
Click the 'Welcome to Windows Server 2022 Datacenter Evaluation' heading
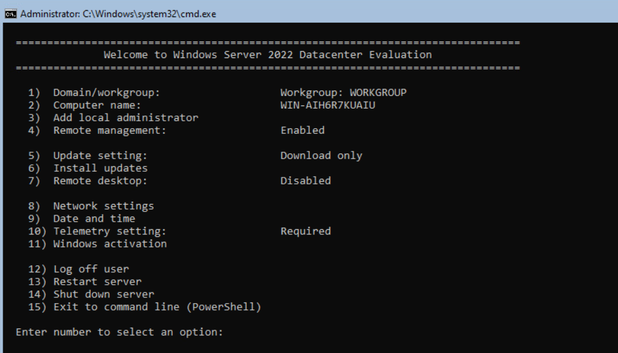coord(268,55)
